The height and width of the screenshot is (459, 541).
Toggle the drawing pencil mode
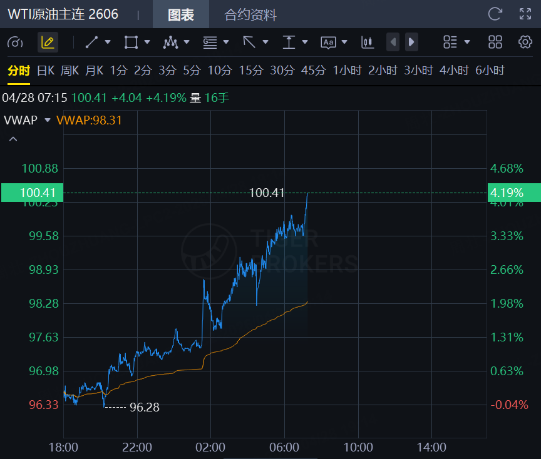(x=48, y=43)
